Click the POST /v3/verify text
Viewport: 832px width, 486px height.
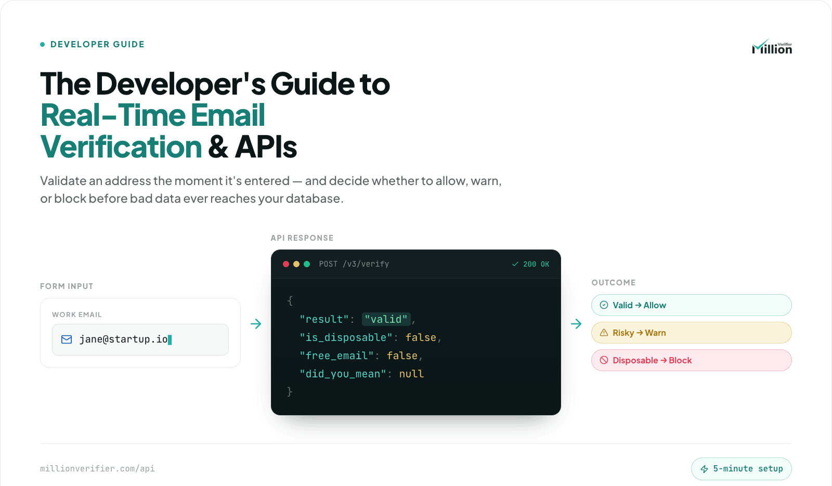pos(354,264)
